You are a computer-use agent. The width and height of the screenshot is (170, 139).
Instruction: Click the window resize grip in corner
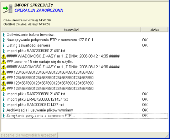167,136
